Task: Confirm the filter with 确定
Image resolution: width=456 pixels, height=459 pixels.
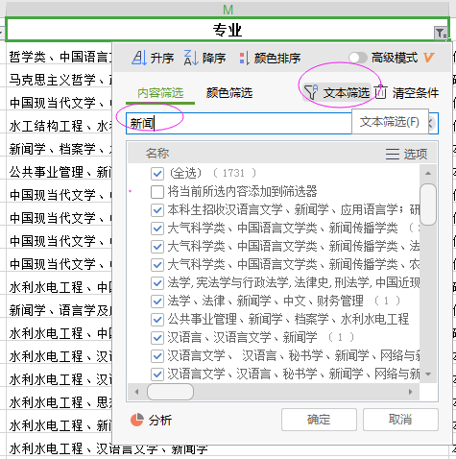Action: tap(319, 420)
